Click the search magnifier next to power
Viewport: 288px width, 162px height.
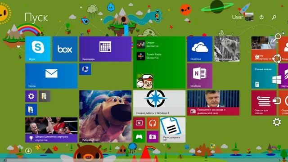(x=274, y=17)
